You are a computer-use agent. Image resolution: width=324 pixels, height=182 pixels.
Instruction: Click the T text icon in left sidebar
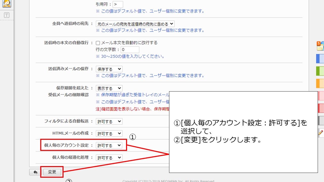pyautogui.click(x=7, y=15)
